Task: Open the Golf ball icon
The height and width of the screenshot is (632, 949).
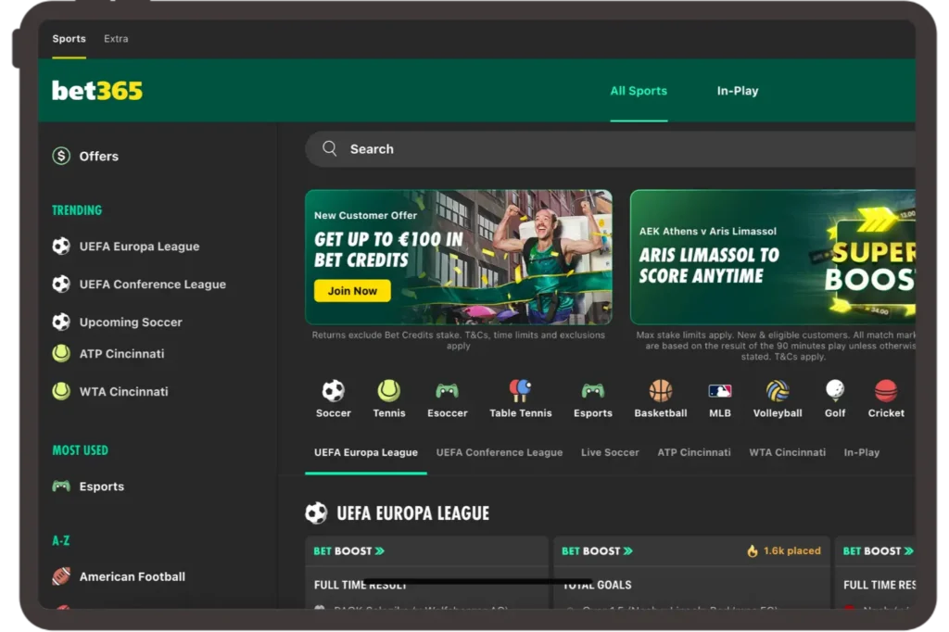Action: point(835,391)
